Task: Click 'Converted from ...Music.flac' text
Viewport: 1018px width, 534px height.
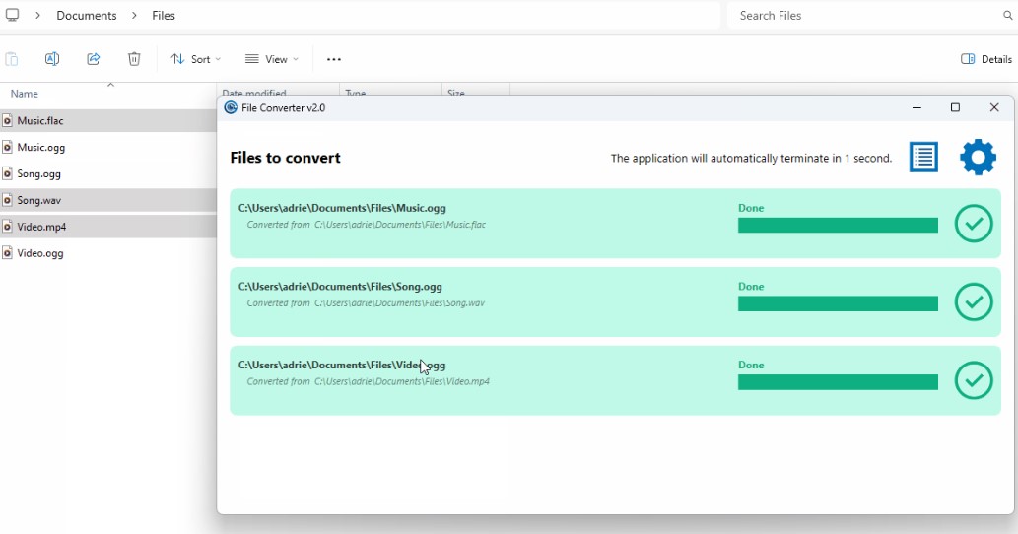Action: coord(367,225)
